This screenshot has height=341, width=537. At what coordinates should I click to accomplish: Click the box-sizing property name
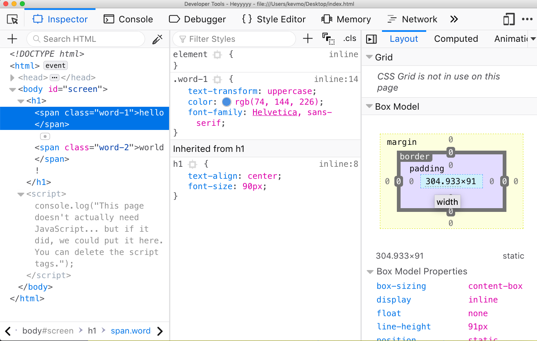pos(401,286)
